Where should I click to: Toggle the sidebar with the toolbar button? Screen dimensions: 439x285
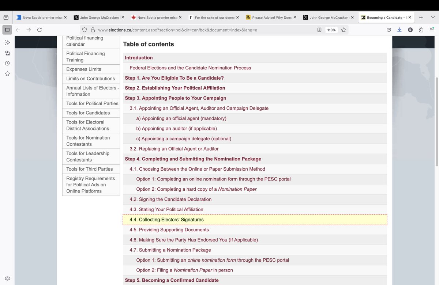point(7,30)
